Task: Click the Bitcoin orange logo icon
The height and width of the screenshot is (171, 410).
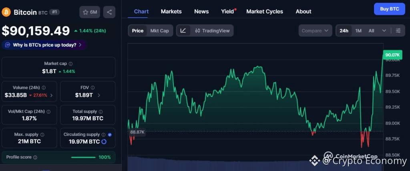Action: [x=6, y=12]
